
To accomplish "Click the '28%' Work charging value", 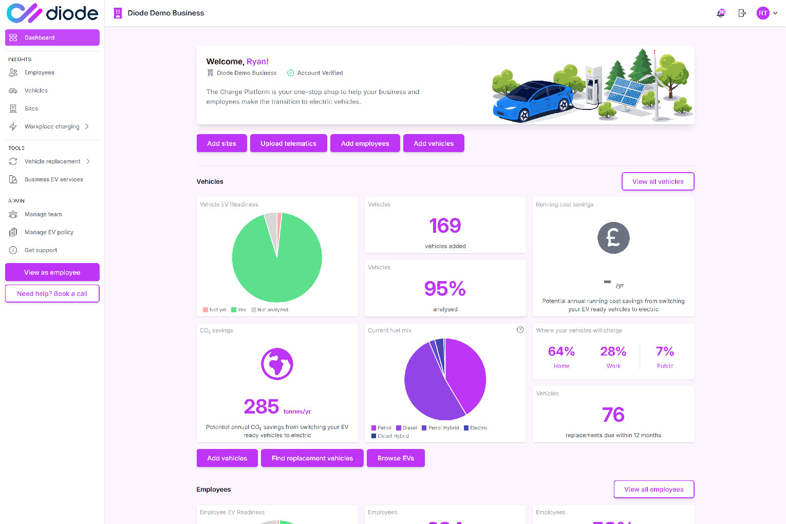I will click(x=613, y=351).
